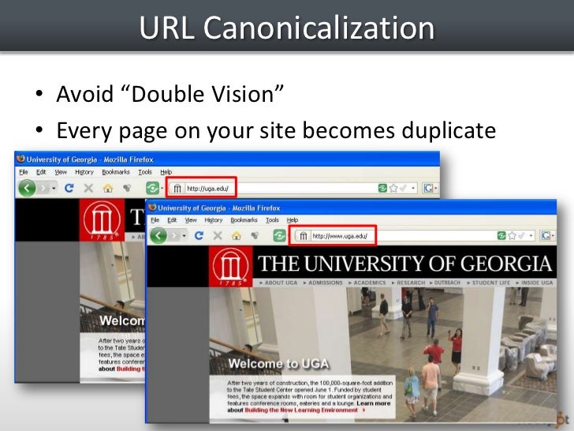This screenshot has height=431, width=574.
Task: Expand address bar dropdown in uga.edu window
Action: pyautogui.click(x=413, y=189)
